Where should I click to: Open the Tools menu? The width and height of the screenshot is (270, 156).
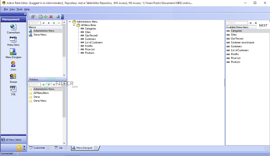(19, 9)
